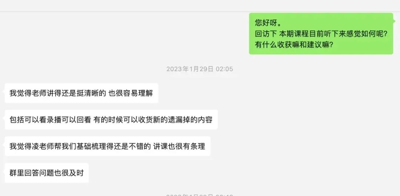Click the reply mentioning 录播可以回看
Image resolution: width=400 pixels, height=196 pixels.
(111, 119)
